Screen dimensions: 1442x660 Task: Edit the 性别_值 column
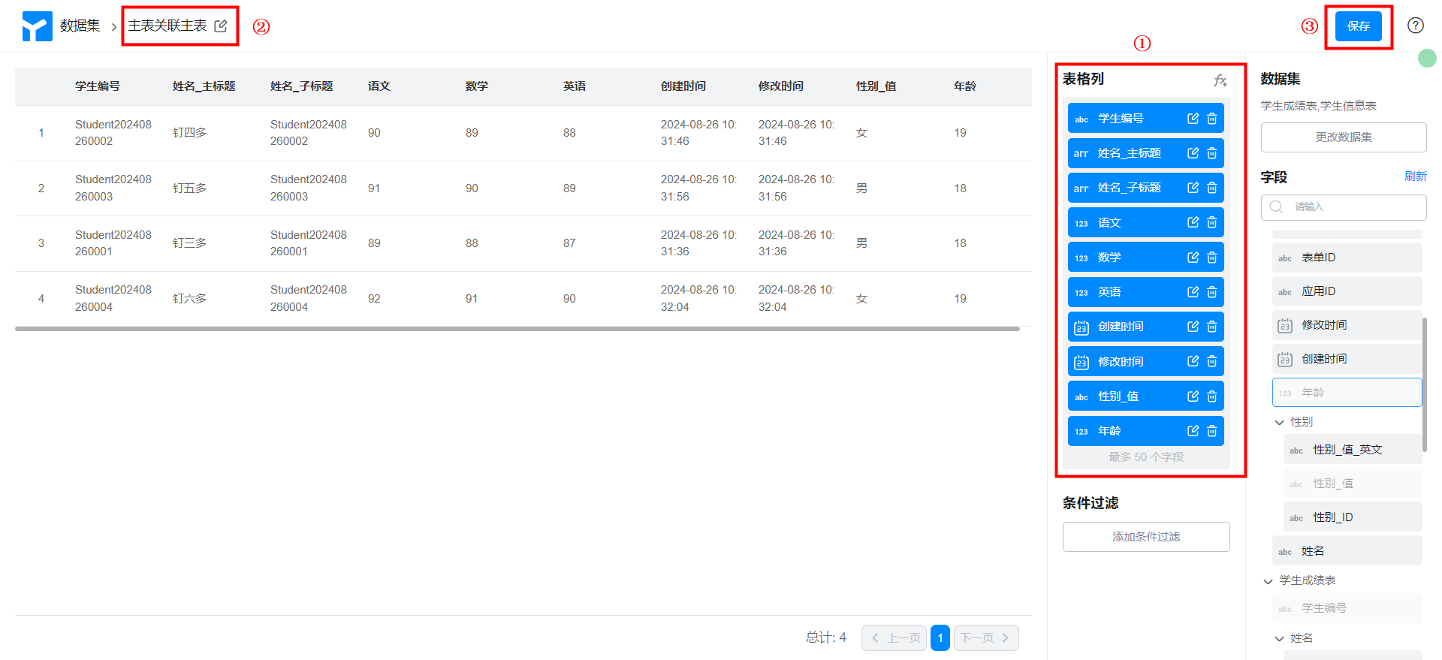pyautogui.click(x=1193, y=396)
